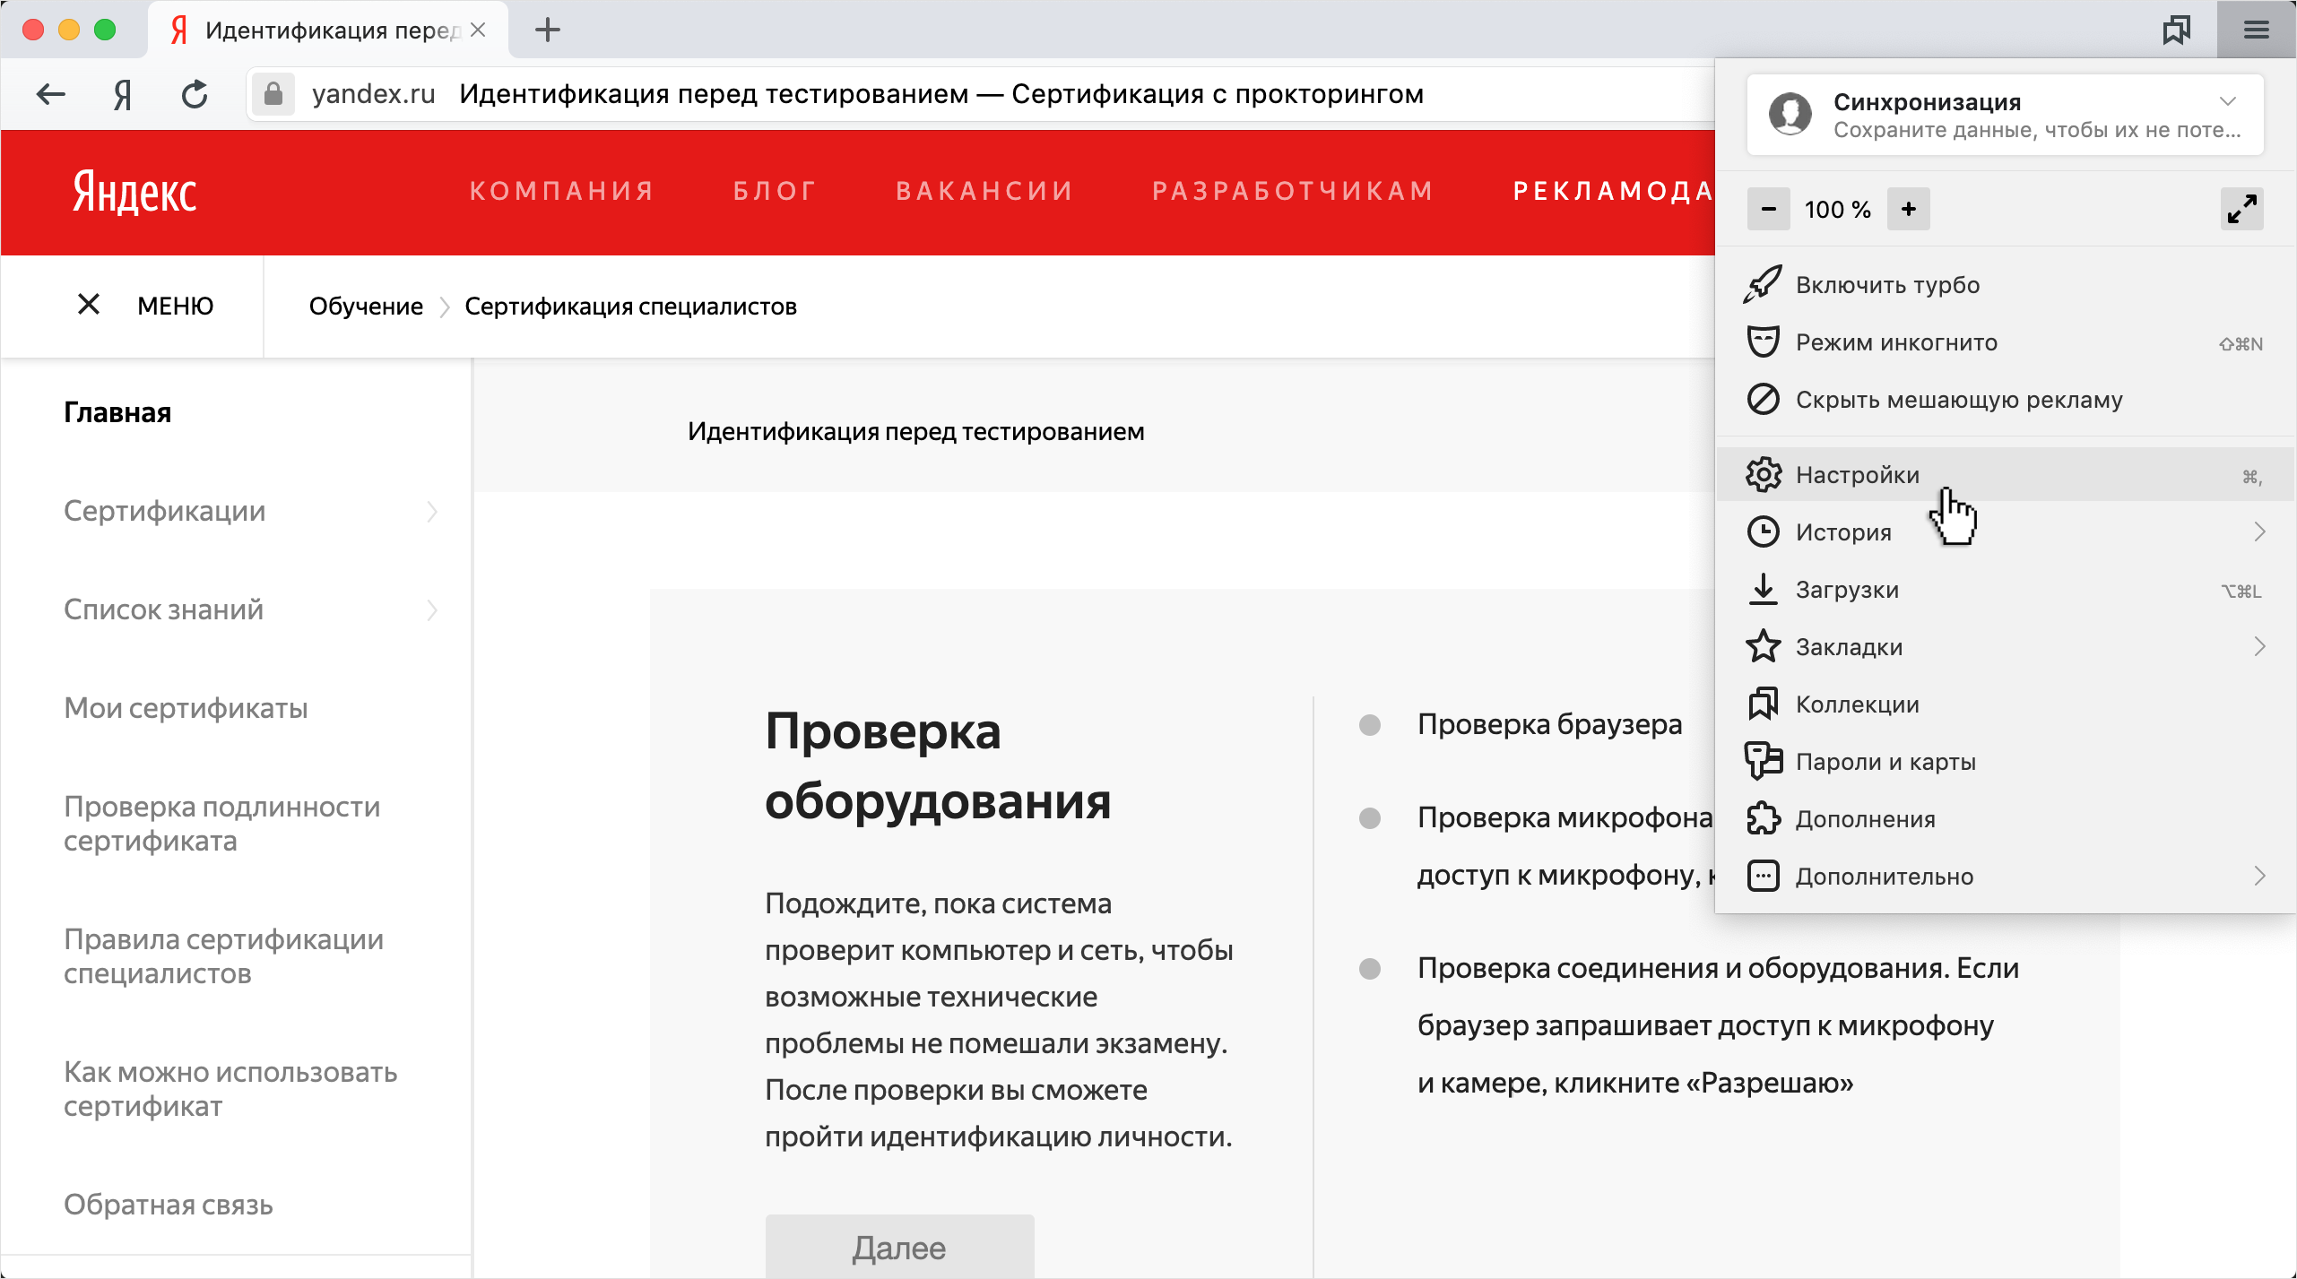2297x1279 pixels.
Task: Open Мои сертификаты in the sidebar
Action: point(186,708)
